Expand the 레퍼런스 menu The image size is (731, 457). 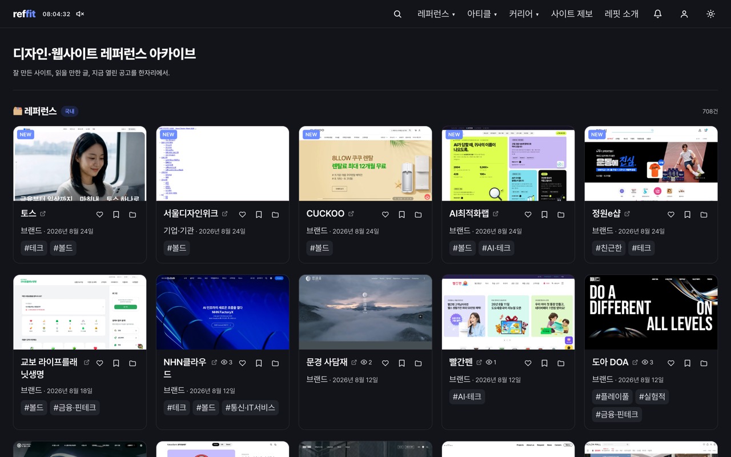pos(436,14)
